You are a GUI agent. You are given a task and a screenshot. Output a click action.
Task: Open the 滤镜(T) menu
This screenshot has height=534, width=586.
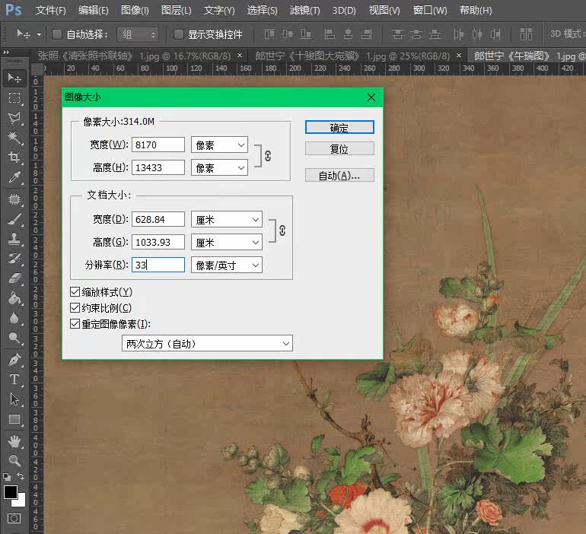(304, 11)
